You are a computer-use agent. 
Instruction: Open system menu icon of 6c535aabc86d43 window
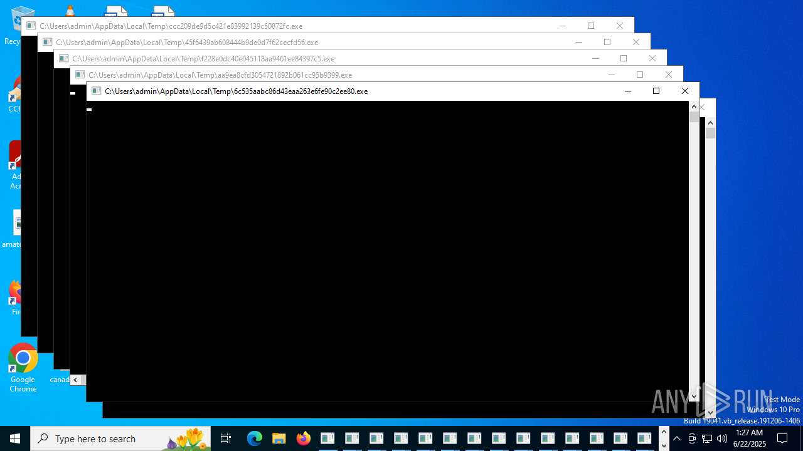(x=96, y=91)
